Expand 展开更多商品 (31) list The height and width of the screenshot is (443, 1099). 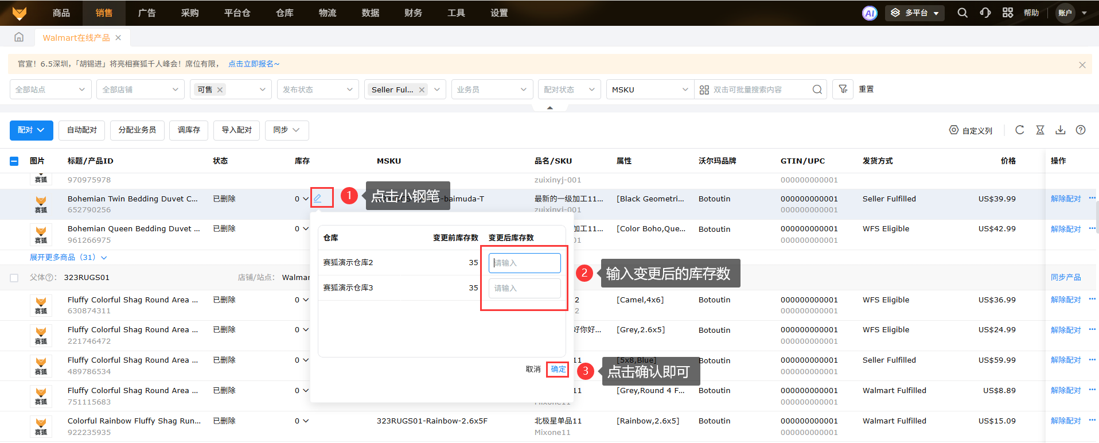(68, 258)
